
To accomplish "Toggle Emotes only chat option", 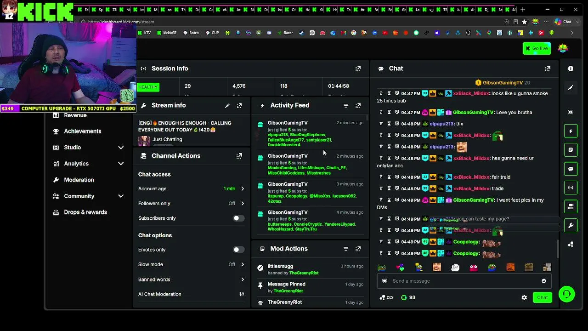I will pyautogui.click(x=238, y=250).
